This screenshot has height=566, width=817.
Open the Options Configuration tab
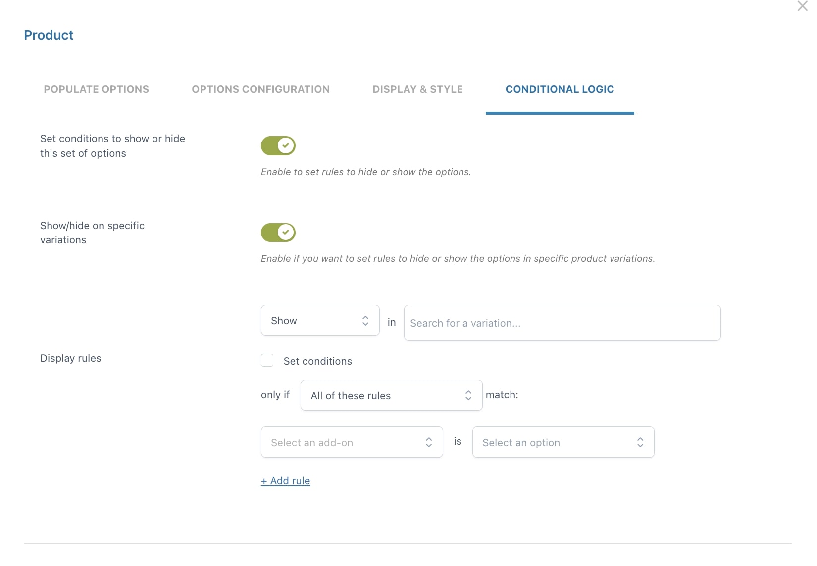(260, 89)
